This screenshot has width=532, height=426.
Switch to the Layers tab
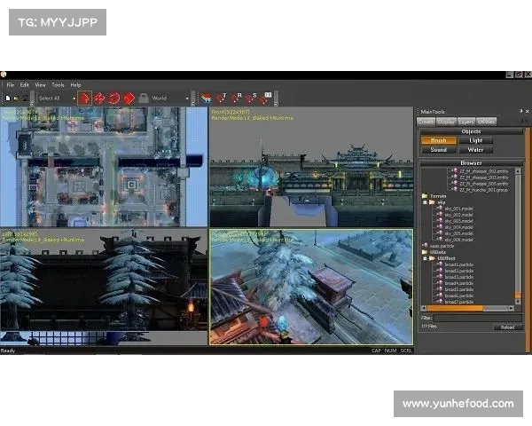click(466, 121)
